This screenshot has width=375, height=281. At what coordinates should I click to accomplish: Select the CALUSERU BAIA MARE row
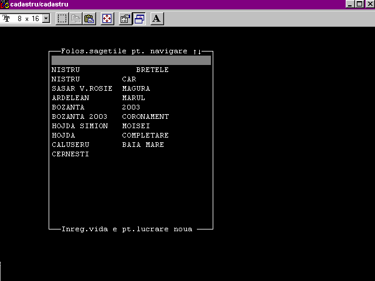pos(108,145)
